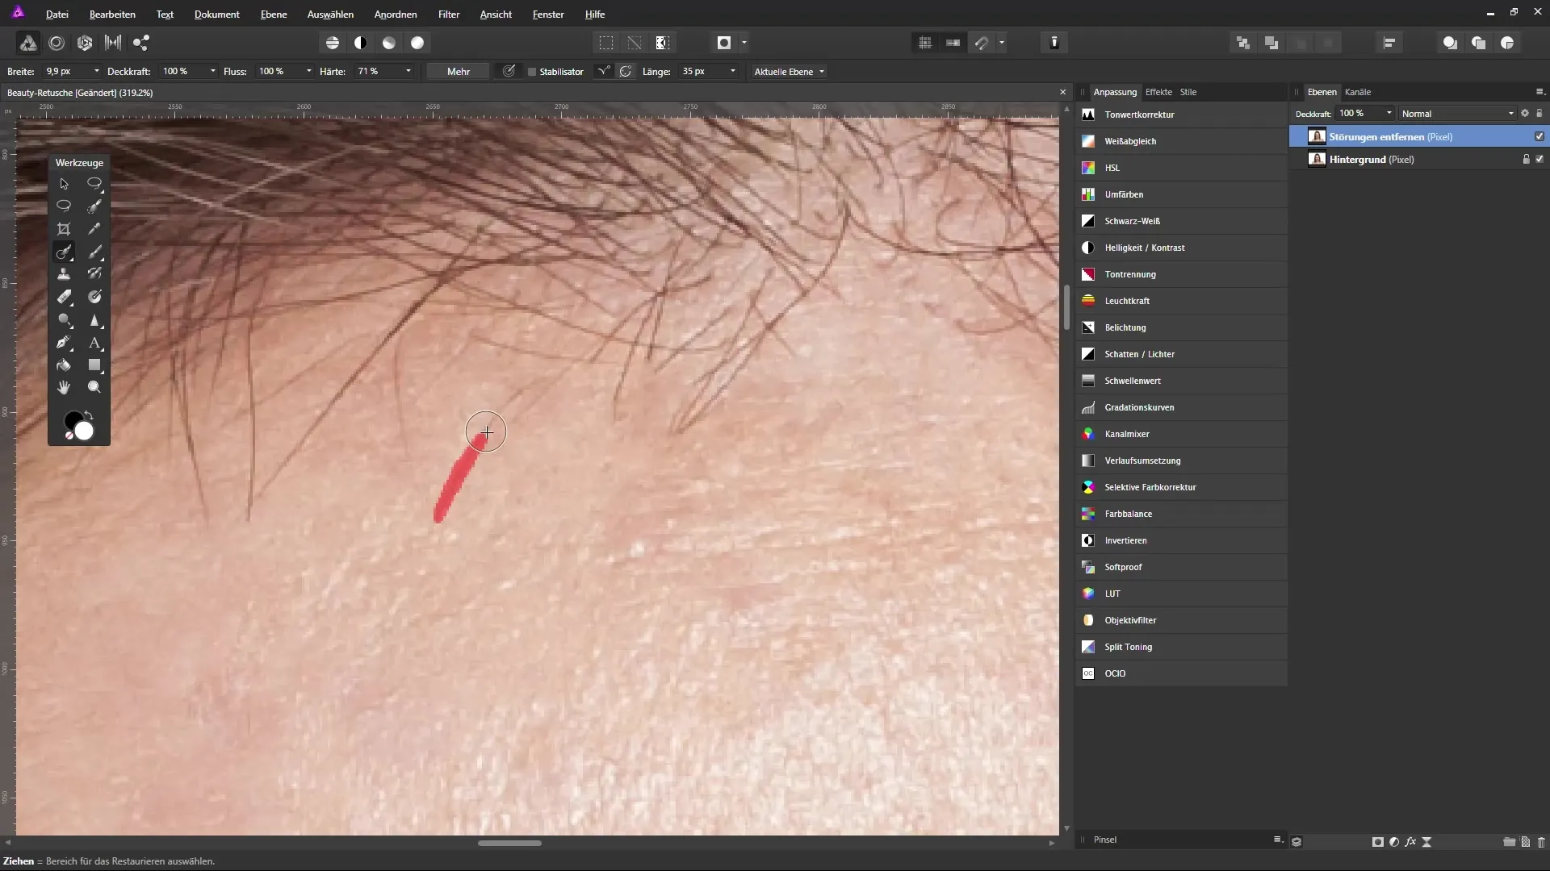Pick the Hand pan tool
The width and height of the screenshot is (1550, 871).
point(64,388)
